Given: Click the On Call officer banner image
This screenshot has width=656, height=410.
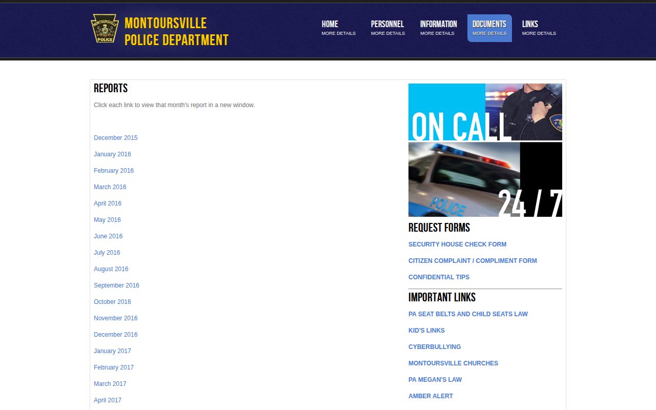Looking at the screenshot, I should click(x=485, y=112).
